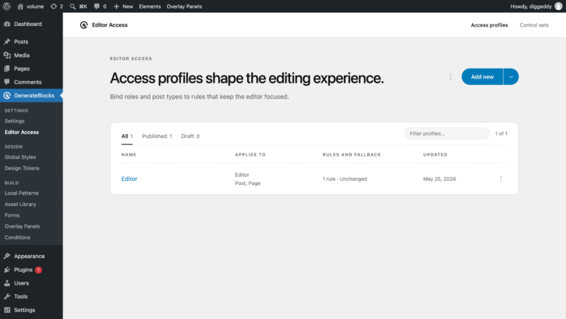566x319 pixels.
Task: Click Howdy, diggeddy account link
Action: pos(531,6)
